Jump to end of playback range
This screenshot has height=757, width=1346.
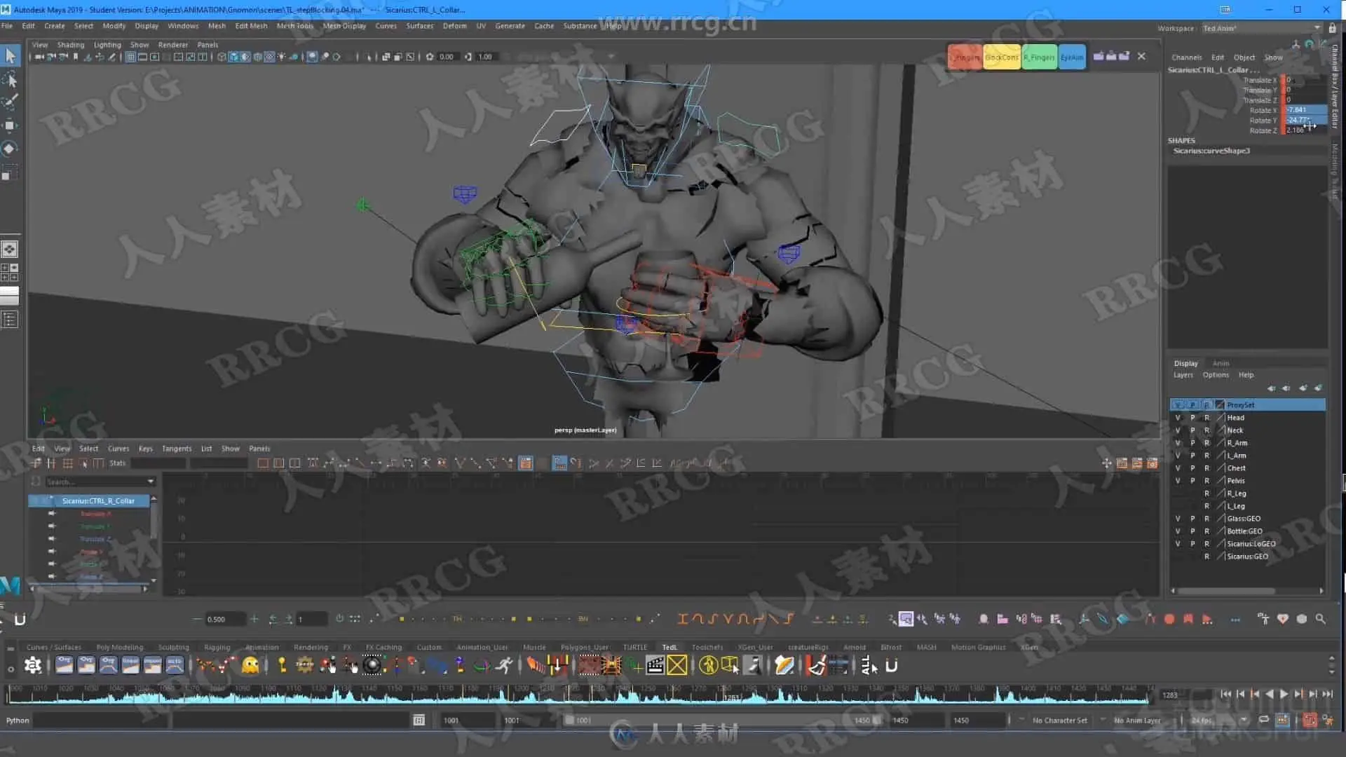tap(1327, 694)
